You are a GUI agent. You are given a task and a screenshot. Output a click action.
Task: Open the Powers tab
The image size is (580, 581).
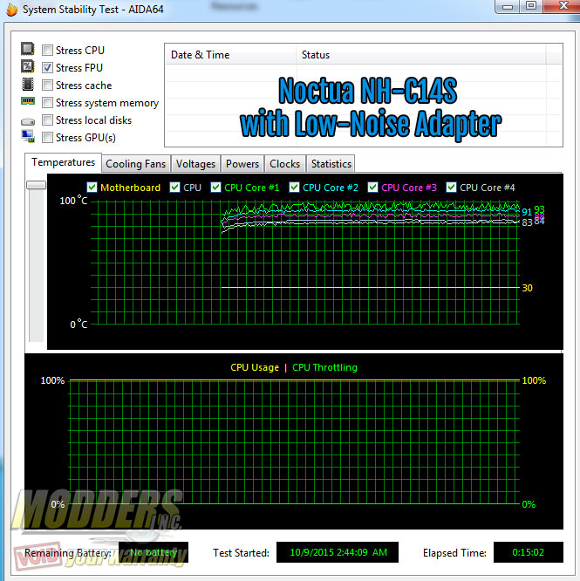[242, 164]
